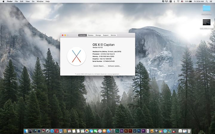Launch Adobe After Effects from the Dock

coord(122,131)
